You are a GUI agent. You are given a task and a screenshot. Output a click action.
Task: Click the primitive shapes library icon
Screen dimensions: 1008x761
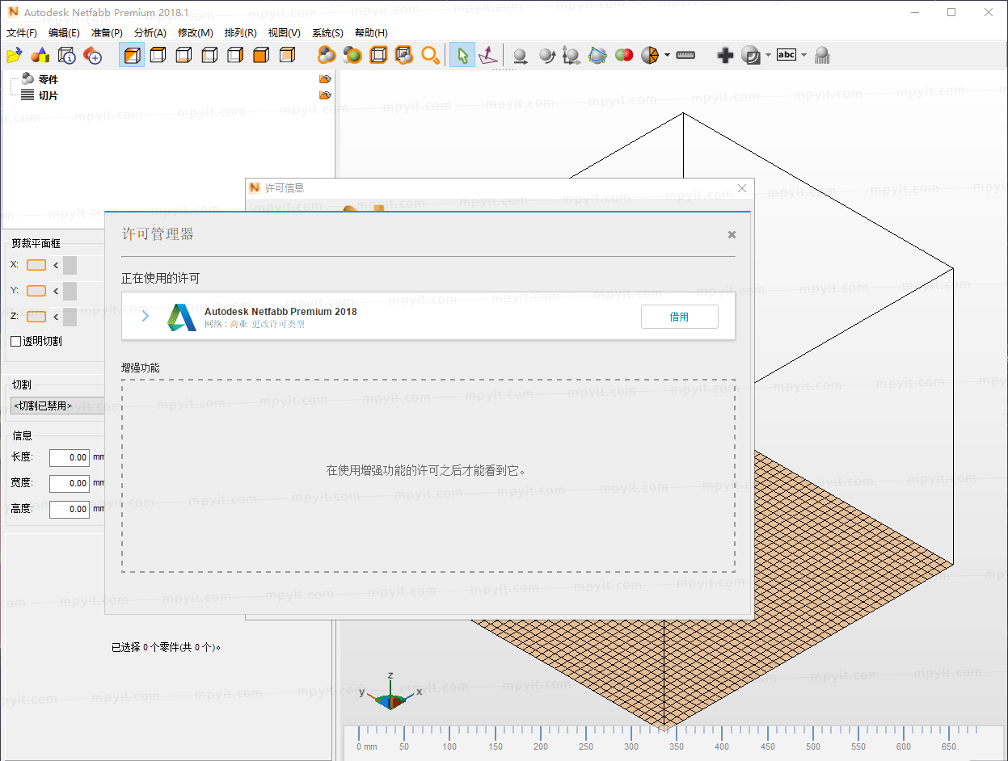40,55
